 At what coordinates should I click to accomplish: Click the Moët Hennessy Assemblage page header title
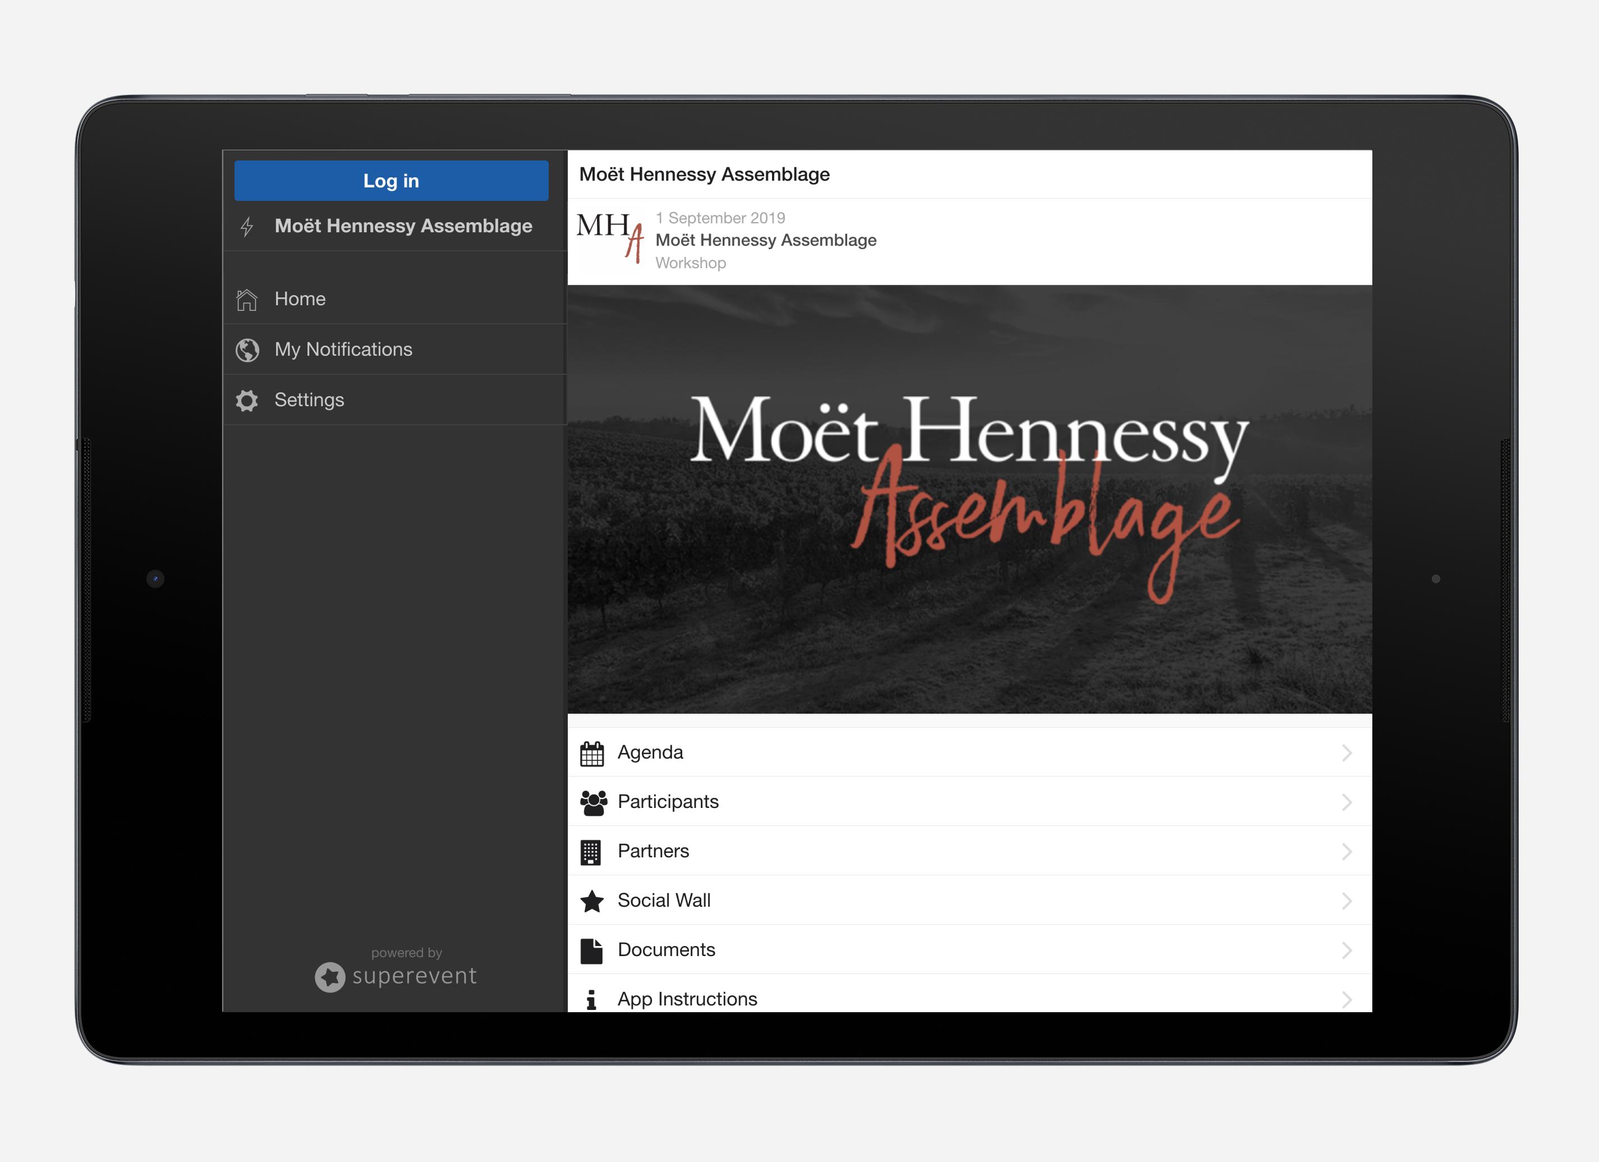pyautogui.click(x=704, y=175)
